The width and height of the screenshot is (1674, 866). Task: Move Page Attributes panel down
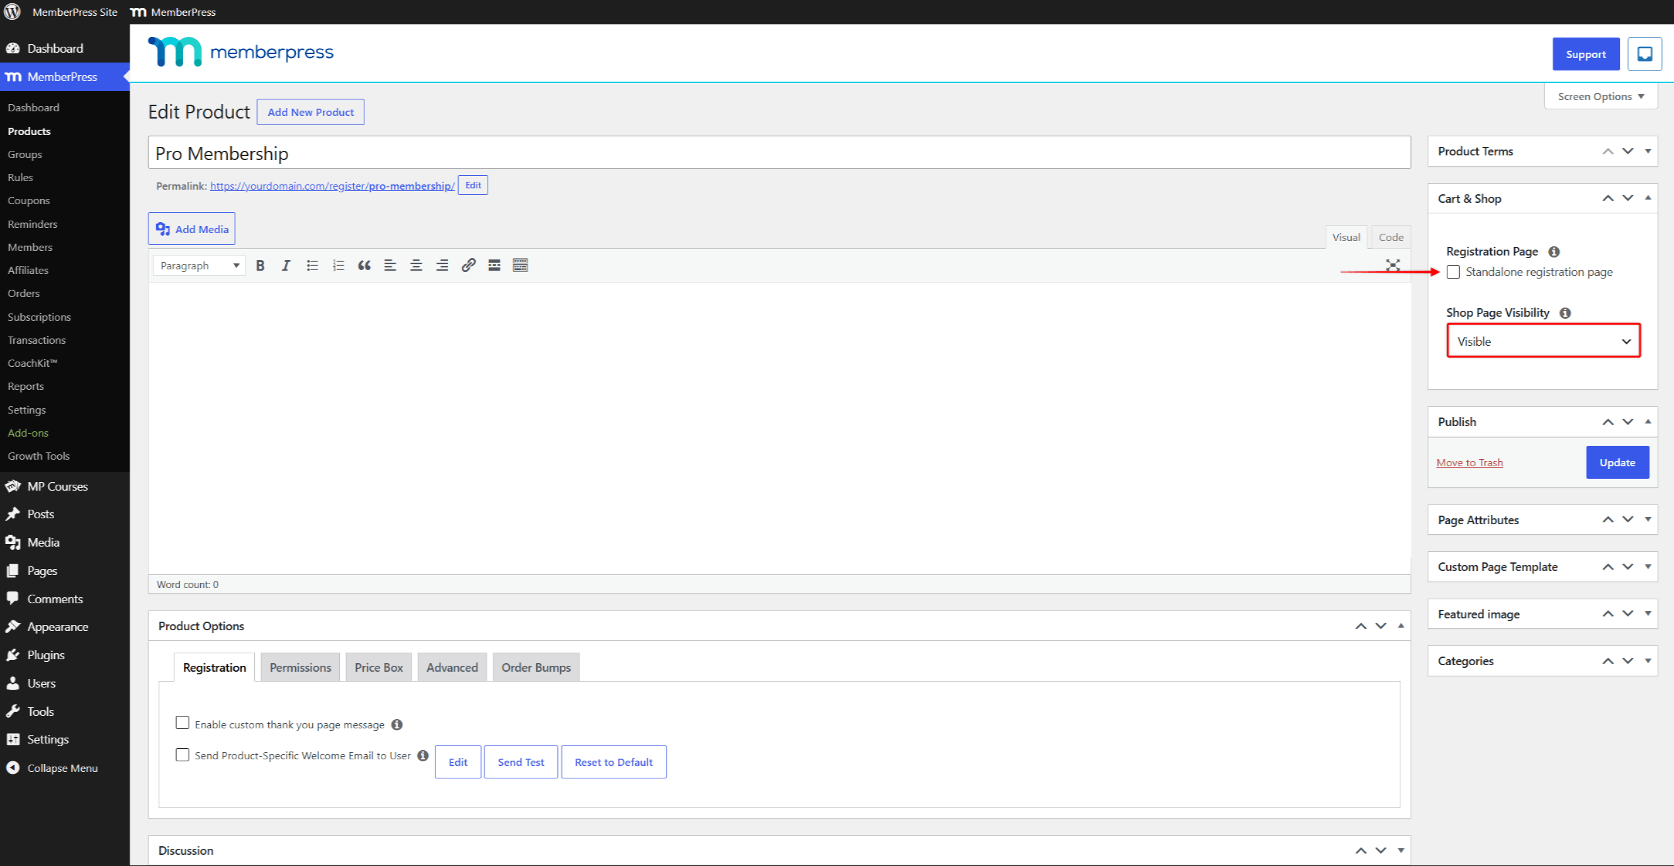coord(1628,520)
